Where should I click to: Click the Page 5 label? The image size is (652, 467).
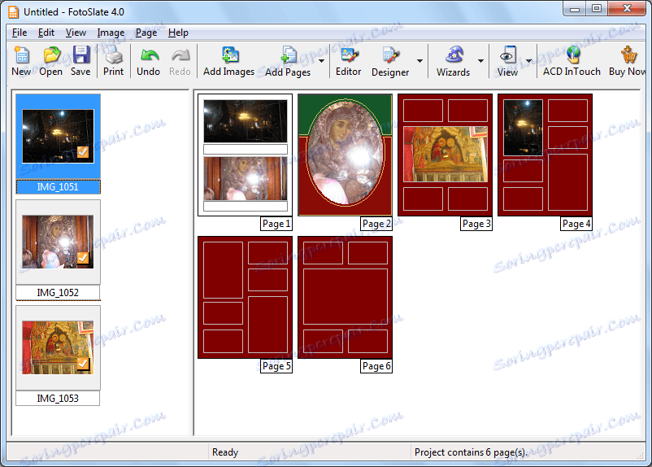point(276,366)
